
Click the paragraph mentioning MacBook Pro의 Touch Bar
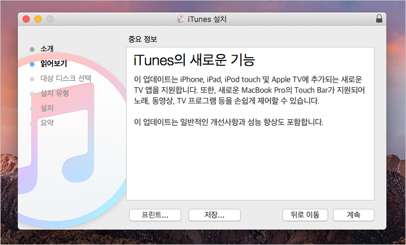249,90
